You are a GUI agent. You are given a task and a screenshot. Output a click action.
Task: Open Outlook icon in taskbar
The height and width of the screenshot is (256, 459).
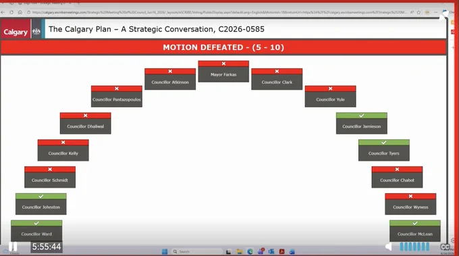pos(271,251)
